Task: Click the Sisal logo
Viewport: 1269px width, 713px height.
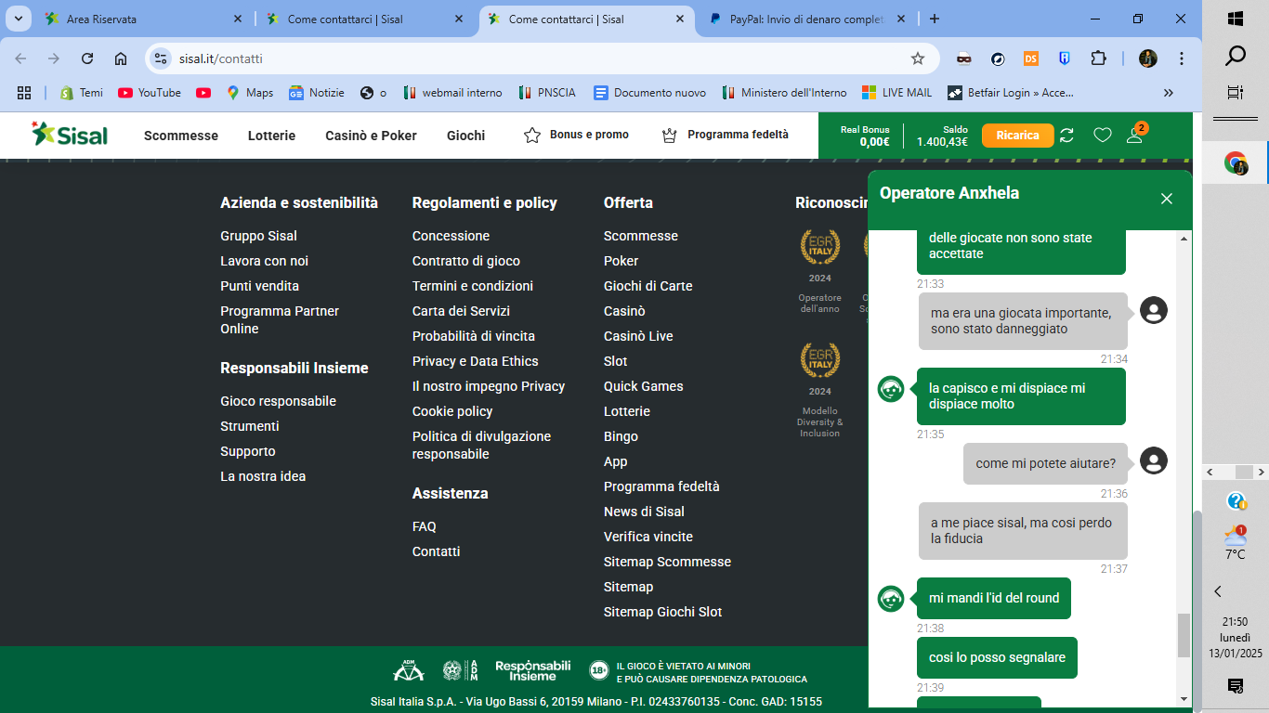Action: click(70, 135)
